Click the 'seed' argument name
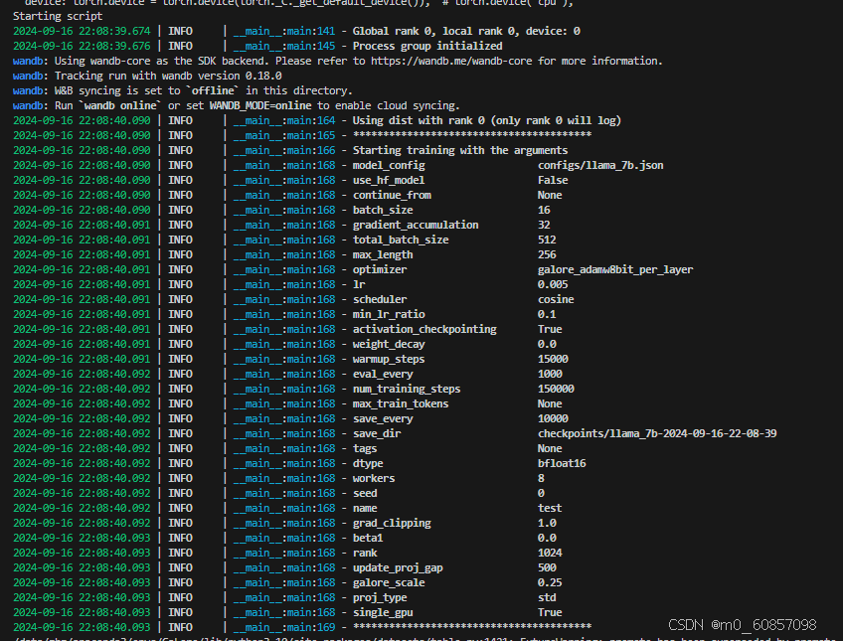The height and width of the screenshot is (641, 843). 365,493
